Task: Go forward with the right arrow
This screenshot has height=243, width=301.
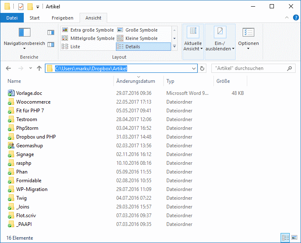Action: (21, 68)
